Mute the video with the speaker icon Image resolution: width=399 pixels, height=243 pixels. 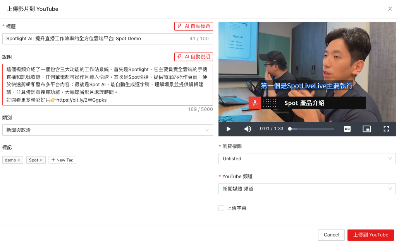pos(248,129)
